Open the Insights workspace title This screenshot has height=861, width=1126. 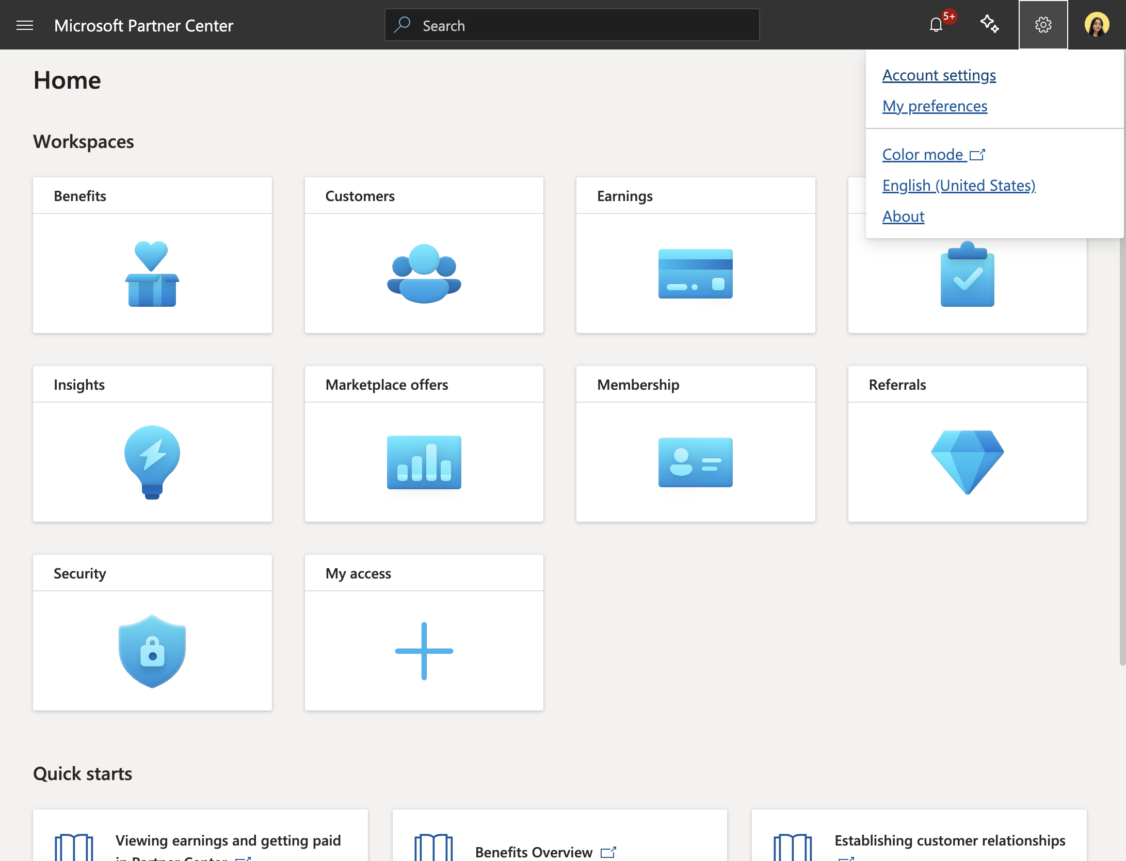point(79,385)
